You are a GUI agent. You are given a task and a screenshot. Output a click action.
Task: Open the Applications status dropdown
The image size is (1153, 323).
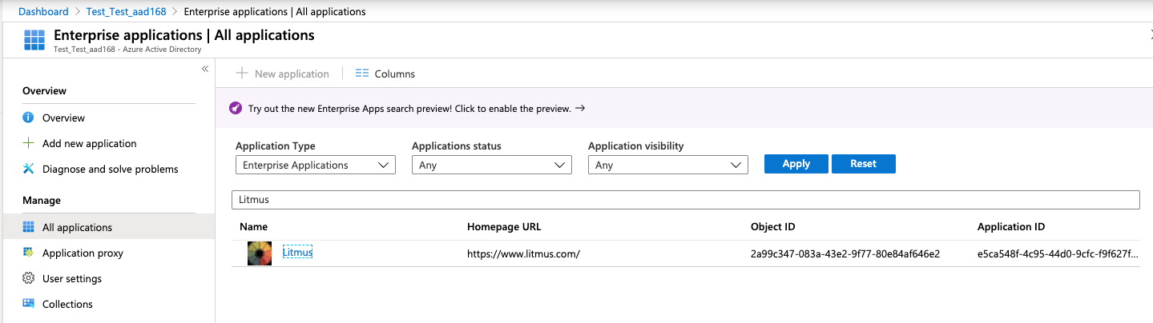click(x=491, y=165)
